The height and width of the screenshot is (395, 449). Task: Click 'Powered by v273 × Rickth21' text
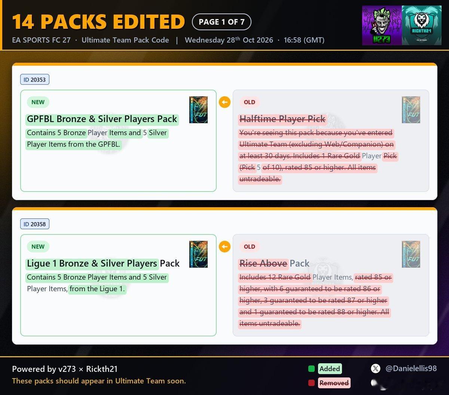pos(65,369)
